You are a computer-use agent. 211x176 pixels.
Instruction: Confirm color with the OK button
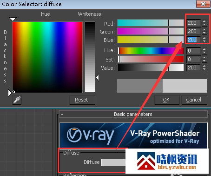pyautogui.click(x=167, y=100)
